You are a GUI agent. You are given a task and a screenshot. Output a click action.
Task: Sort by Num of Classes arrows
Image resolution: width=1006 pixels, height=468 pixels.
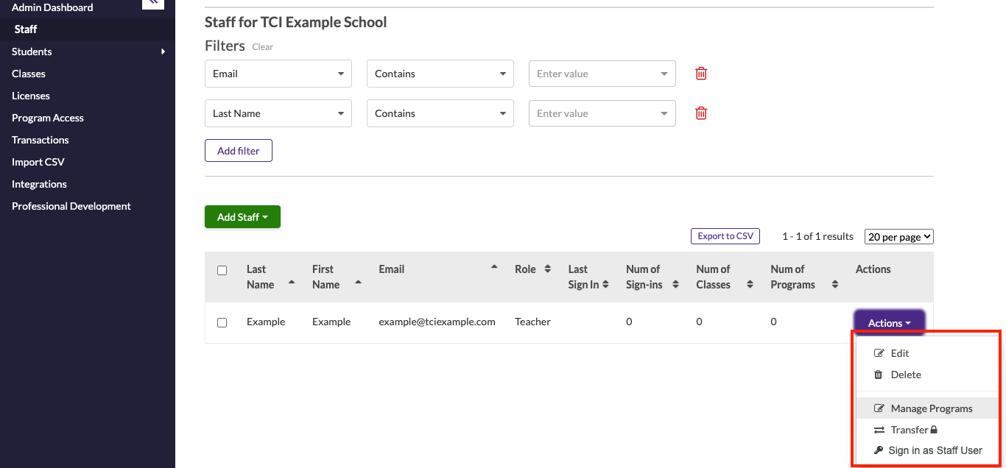pyautogui.click(x=750, y=285)
